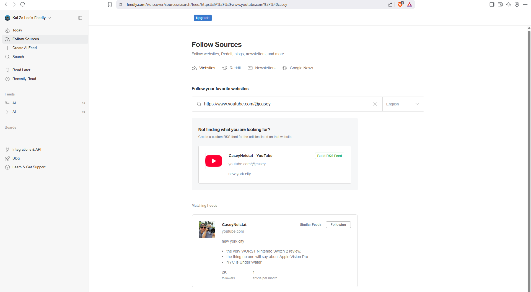Open the All feeds list-icon row

[x=45, y=103]
